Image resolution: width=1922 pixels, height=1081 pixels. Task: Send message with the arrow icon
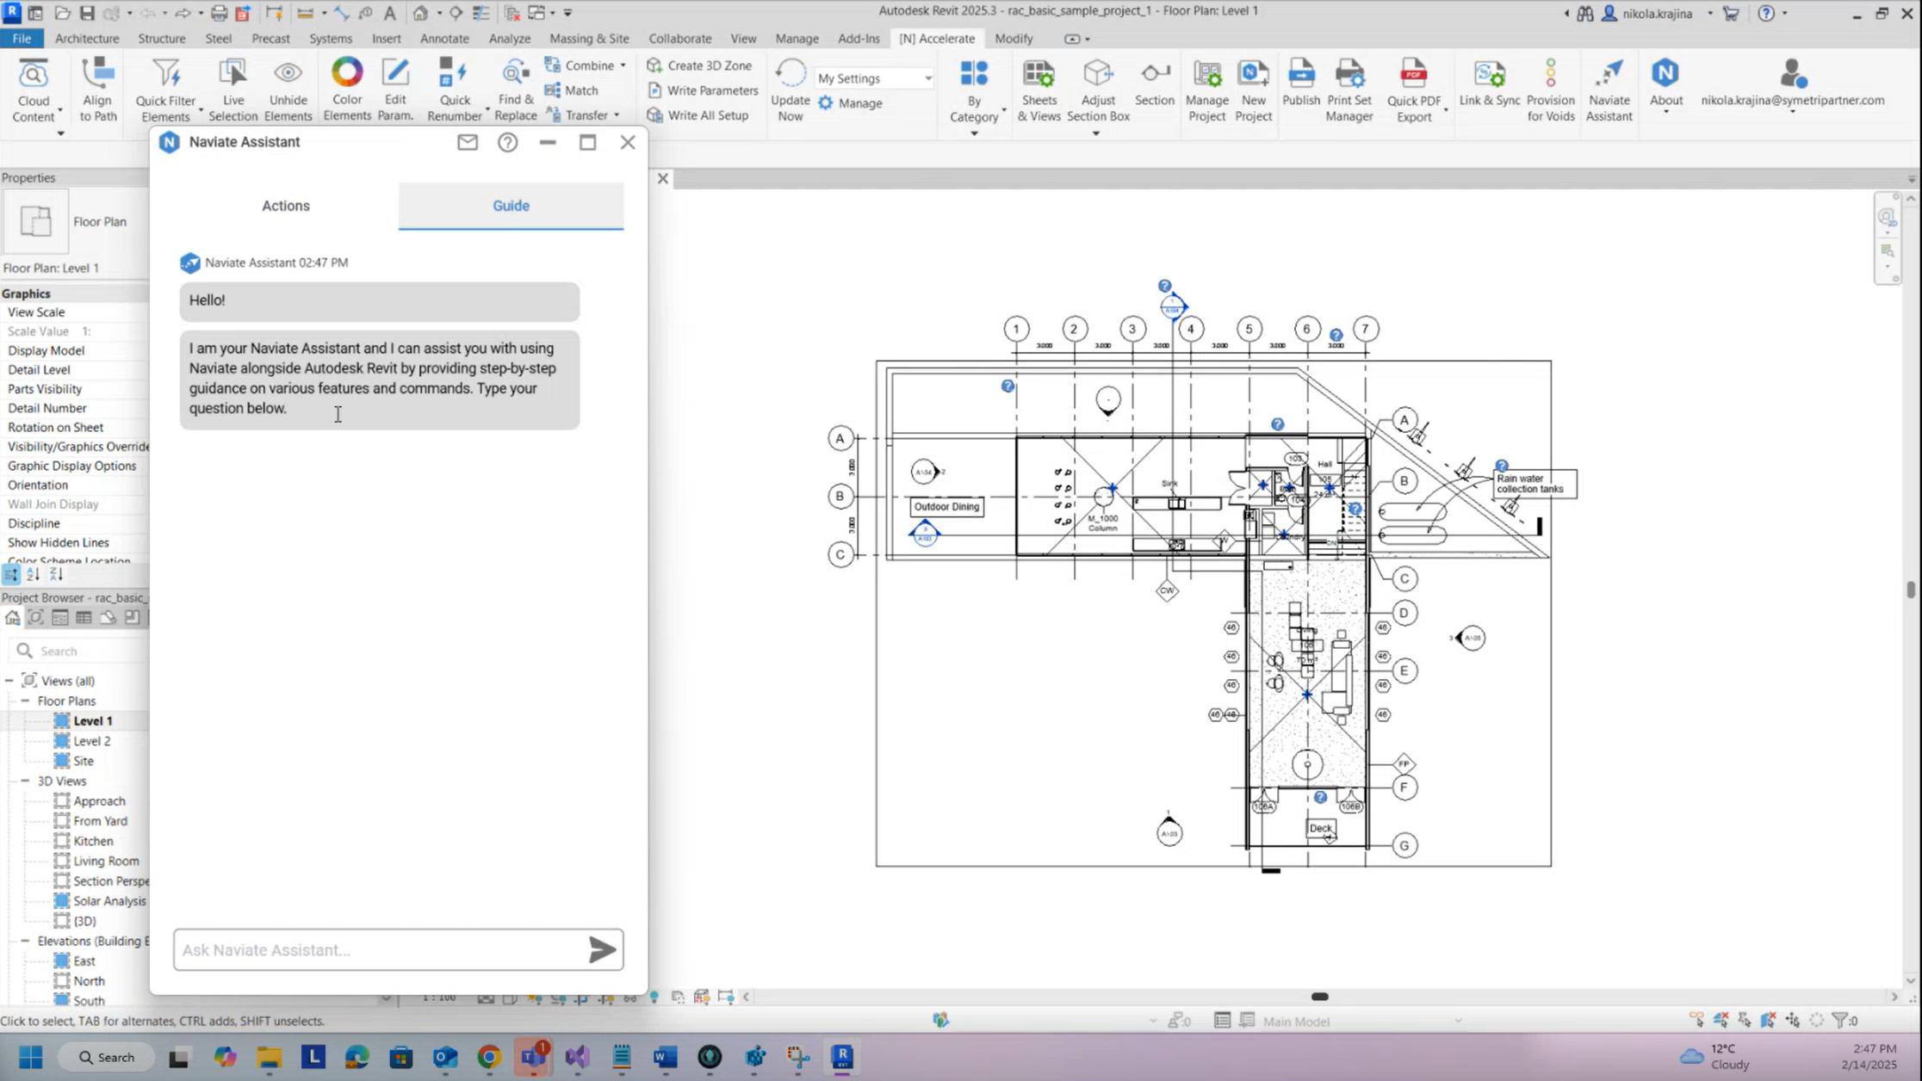(602, 949)
